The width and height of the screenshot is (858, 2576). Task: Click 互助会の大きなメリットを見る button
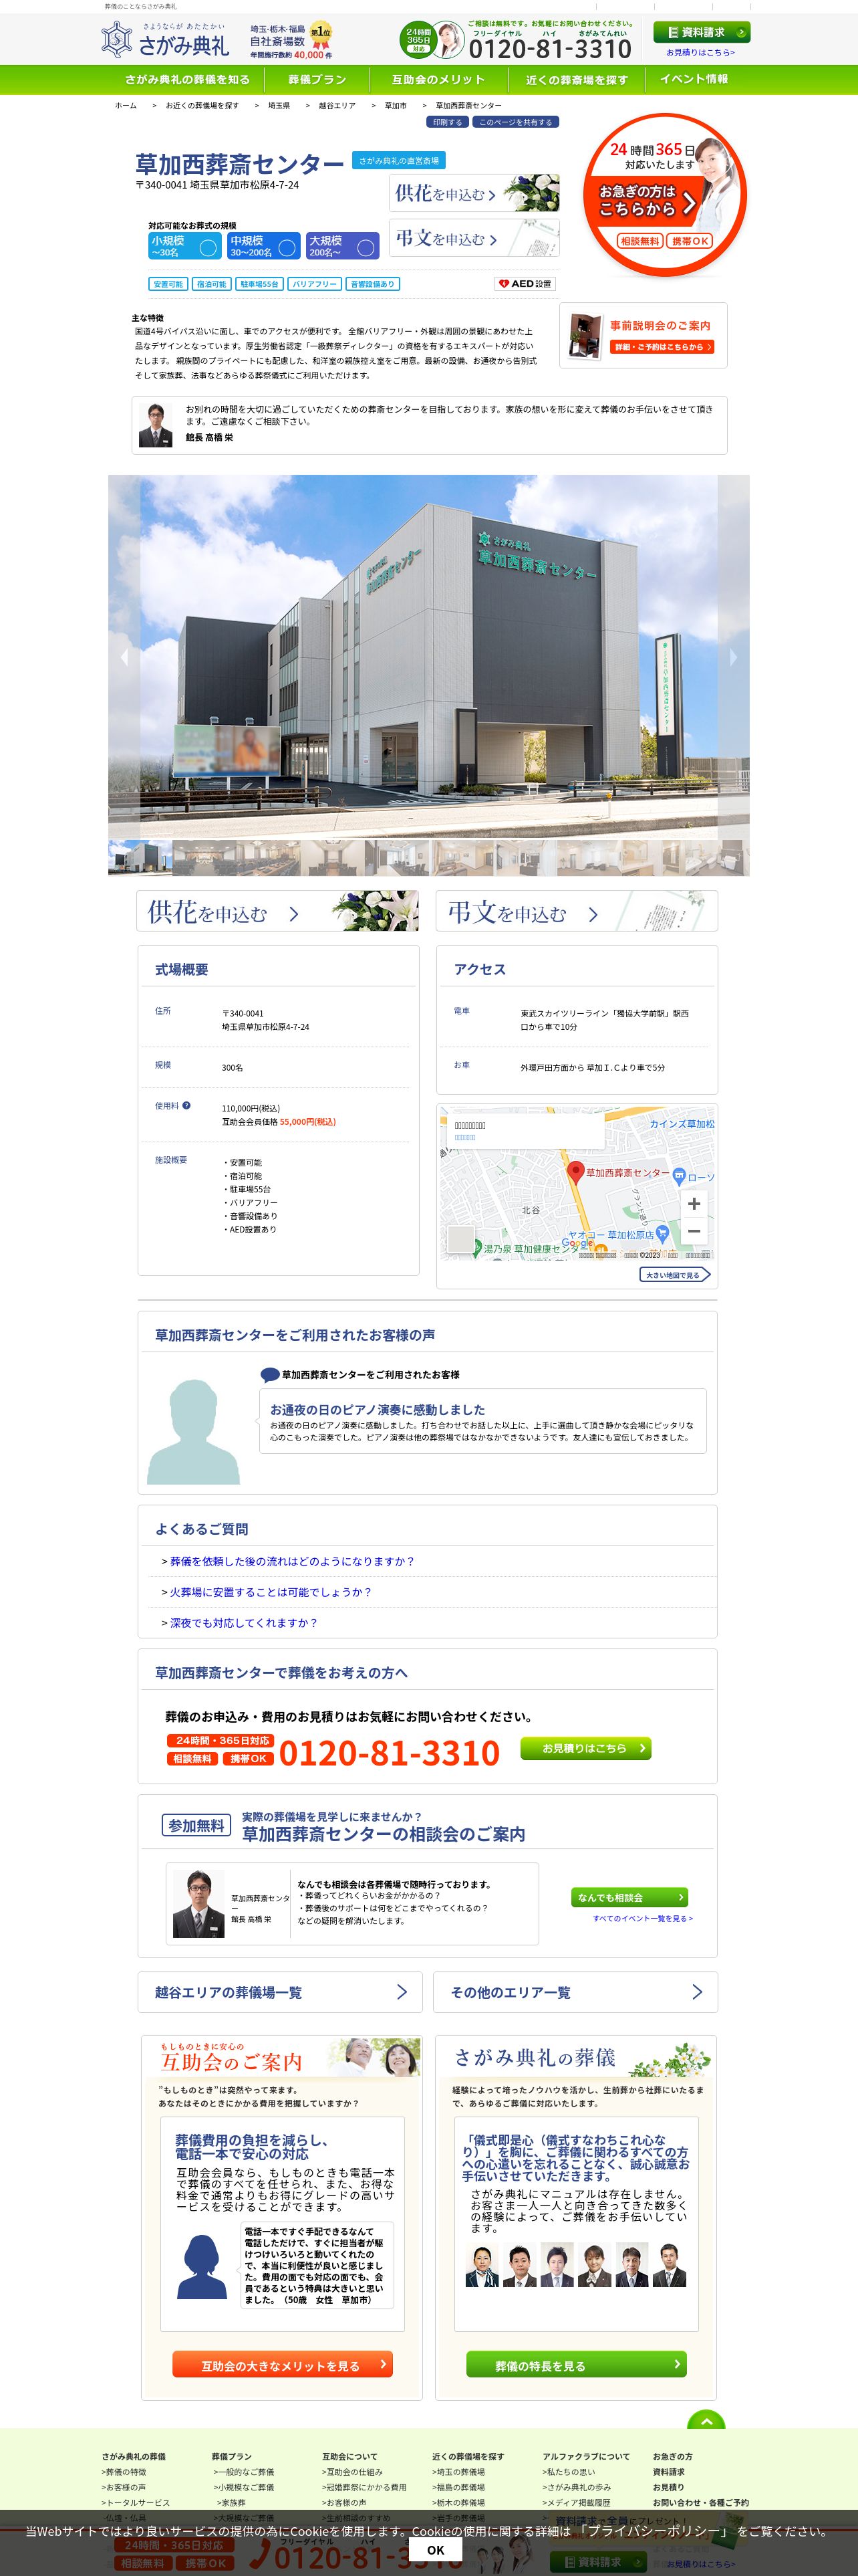pyautogui.click(x=283, y=2364)
